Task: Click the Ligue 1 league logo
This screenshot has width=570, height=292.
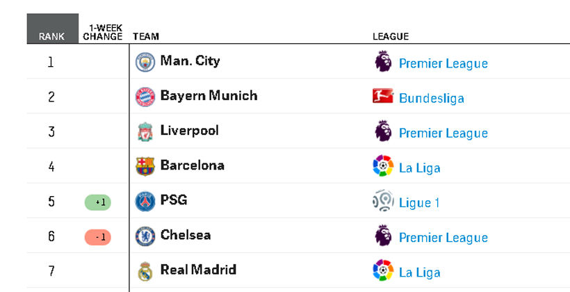Action: pos(383,200)
